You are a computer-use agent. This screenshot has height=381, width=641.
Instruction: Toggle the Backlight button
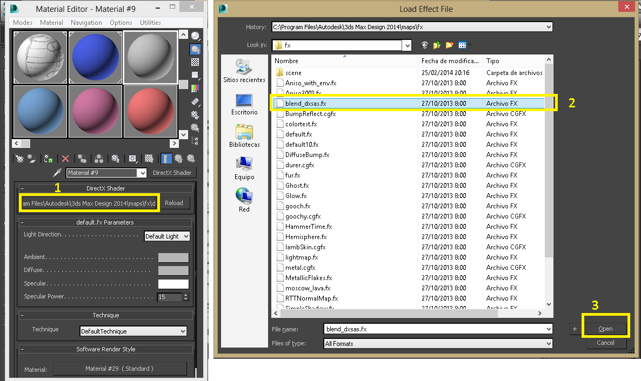click(x=196, y=50)
